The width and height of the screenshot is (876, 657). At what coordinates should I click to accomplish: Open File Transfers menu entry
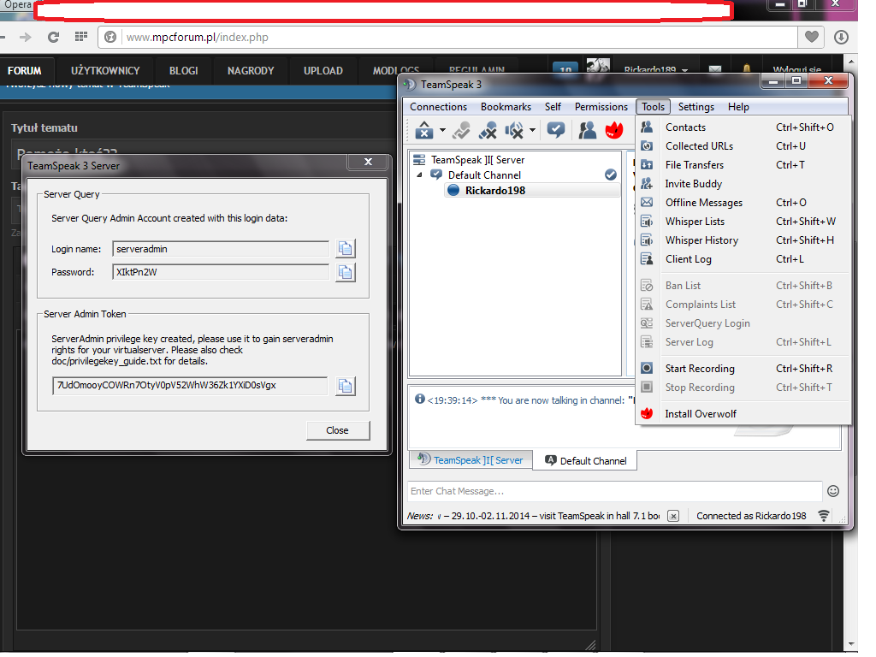click(743, 165)
